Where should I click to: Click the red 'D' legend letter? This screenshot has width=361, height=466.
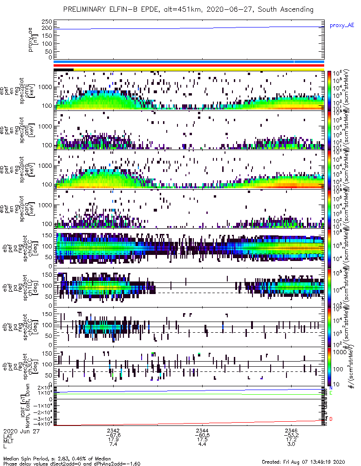[x=331, y=419]
